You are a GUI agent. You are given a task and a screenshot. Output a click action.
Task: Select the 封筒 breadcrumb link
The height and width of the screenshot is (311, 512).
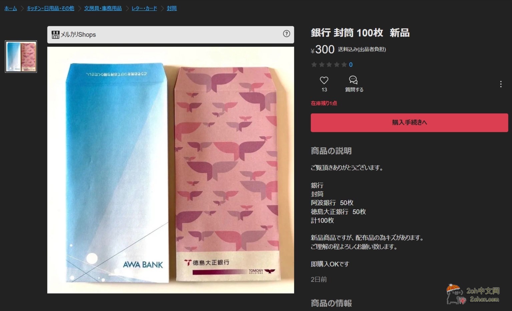(172, 8)
